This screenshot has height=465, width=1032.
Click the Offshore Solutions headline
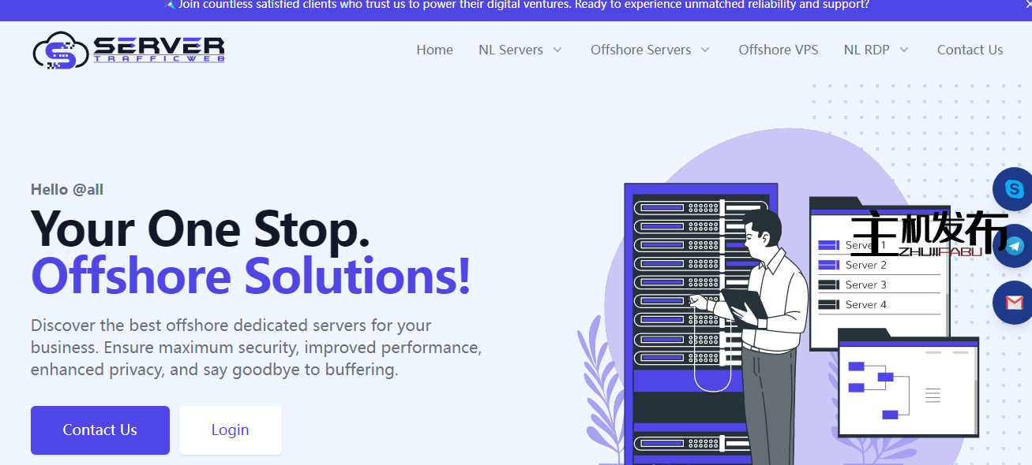pyautogui.click(x=250, y=277)
